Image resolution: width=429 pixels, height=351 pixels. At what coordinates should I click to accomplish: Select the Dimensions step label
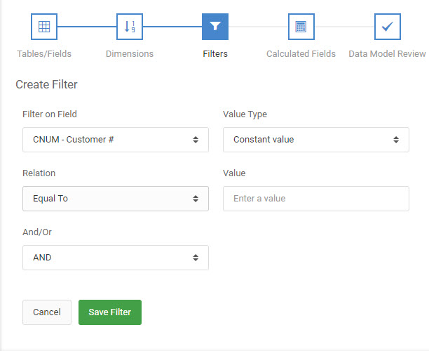click(130, 54)
